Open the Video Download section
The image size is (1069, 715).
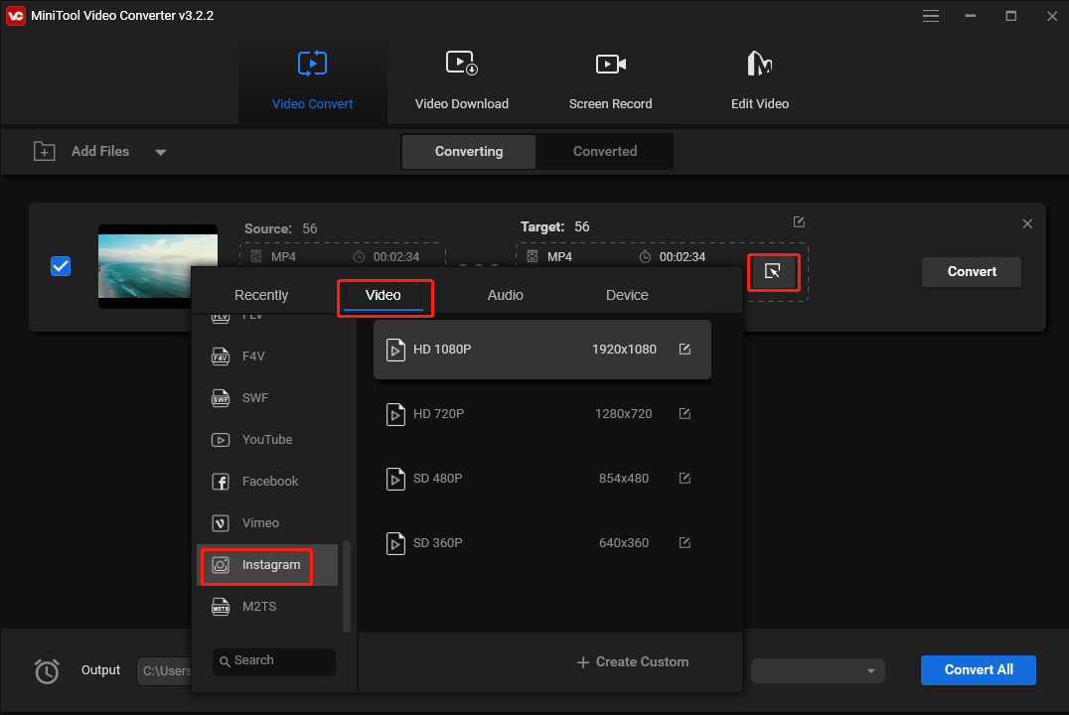pos(462,79)
